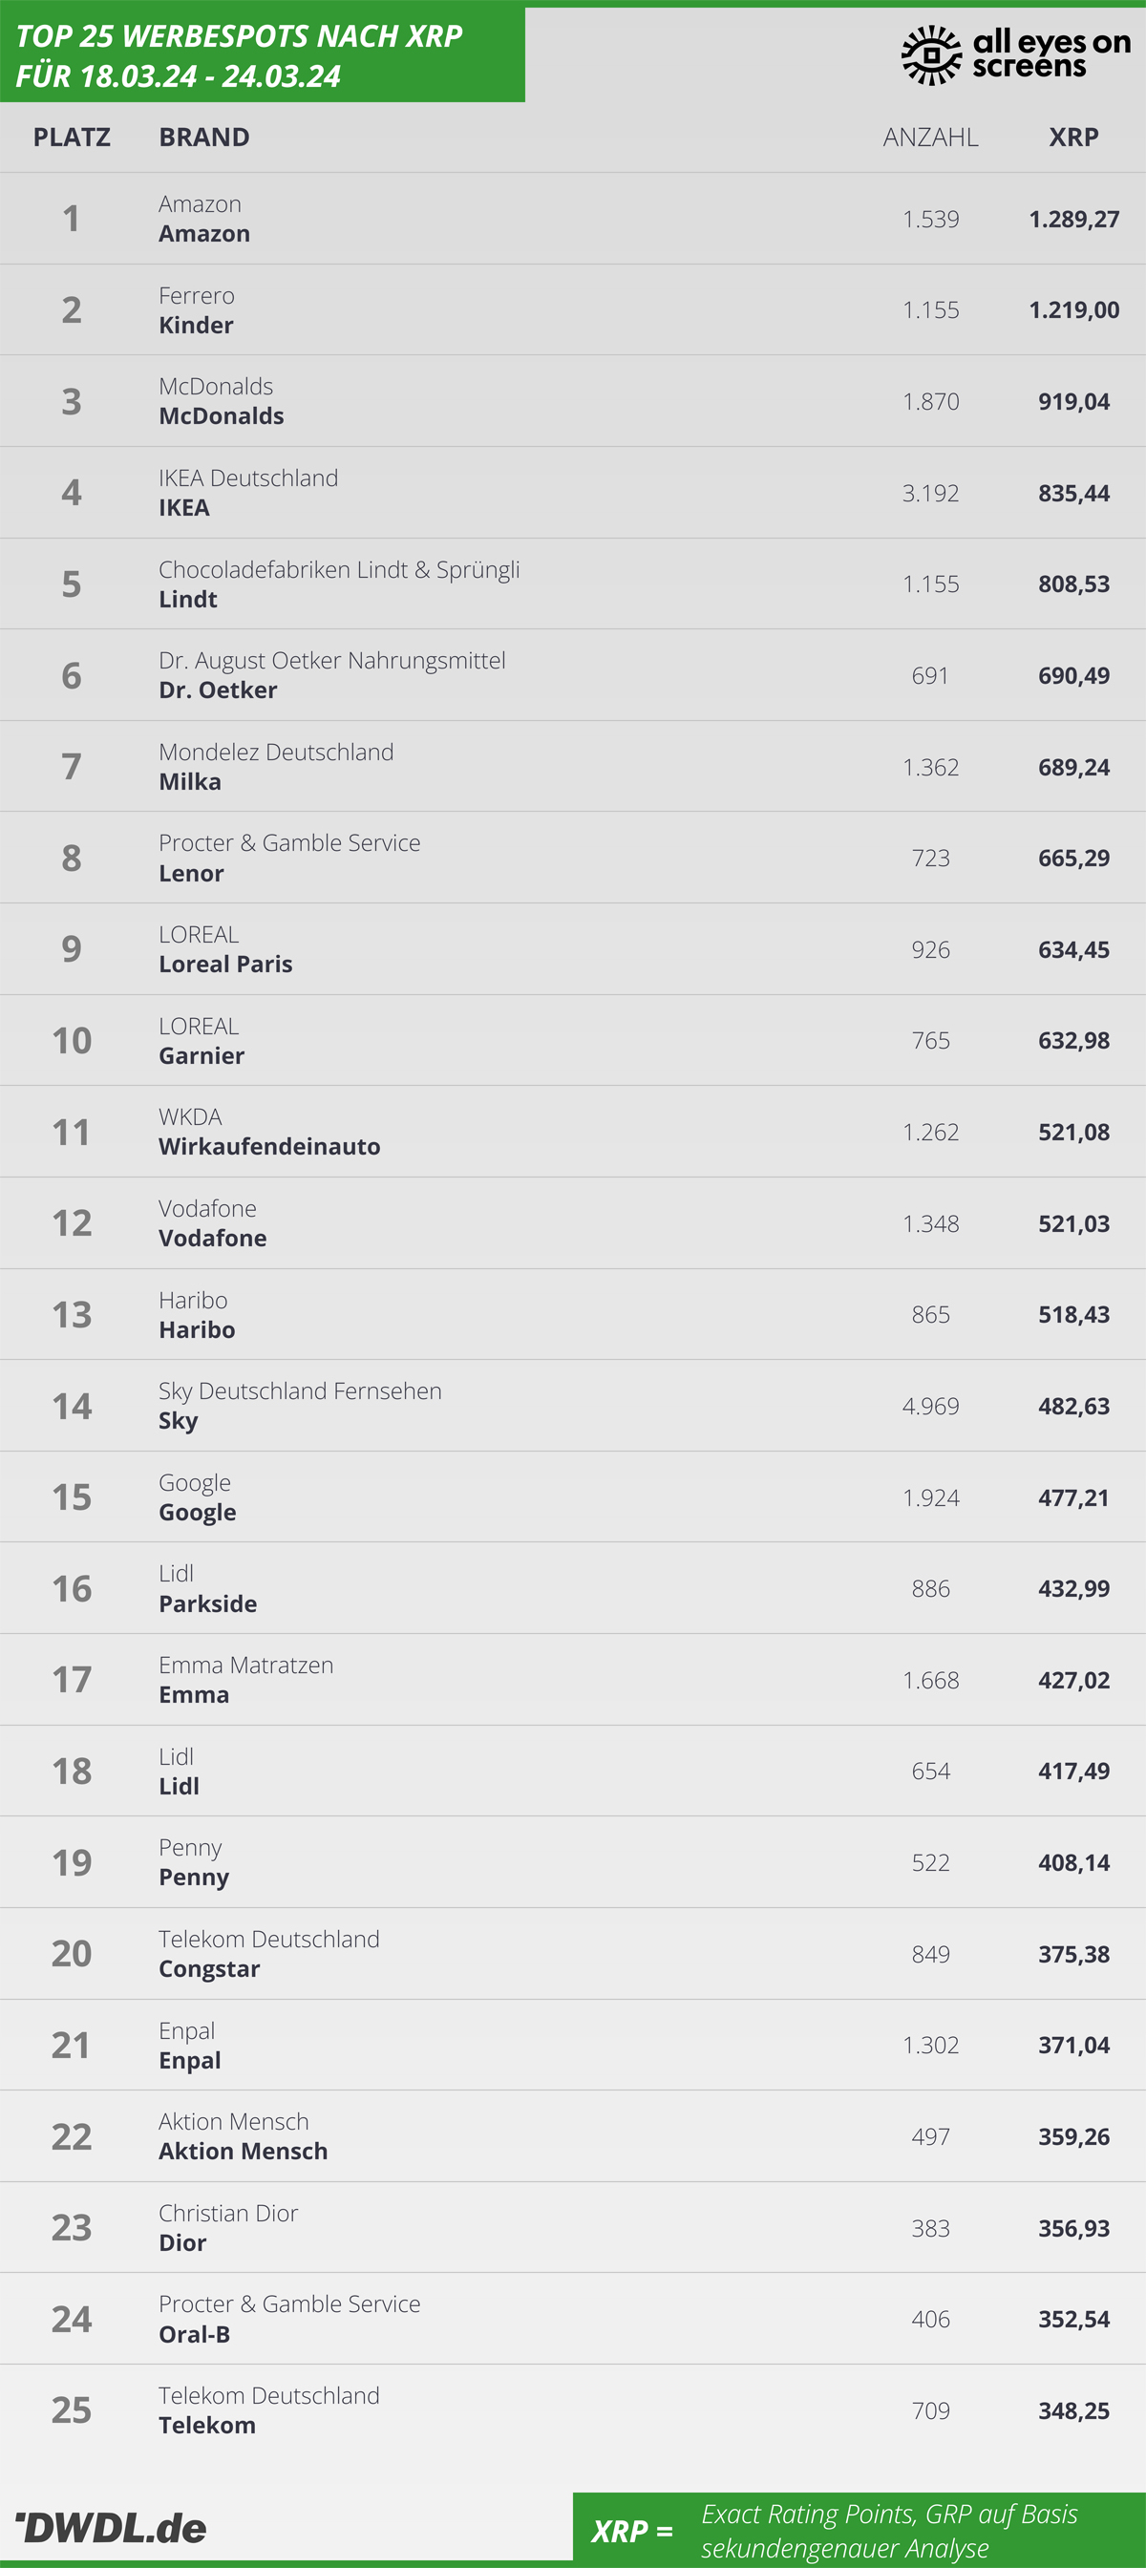Click the ANZAHL column header
This screenshot has height=2568, width=1146.
pyautogui.click(x=931, y=137)
